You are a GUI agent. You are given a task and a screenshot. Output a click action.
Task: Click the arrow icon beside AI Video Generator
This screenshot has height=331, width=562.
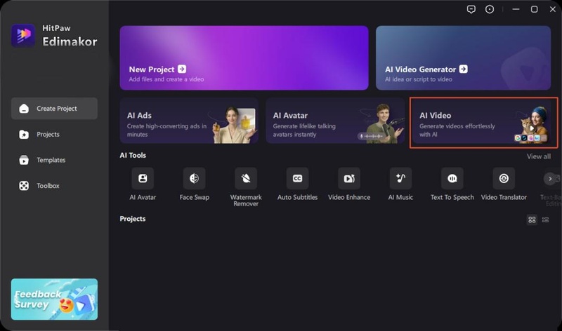point(464,69)
